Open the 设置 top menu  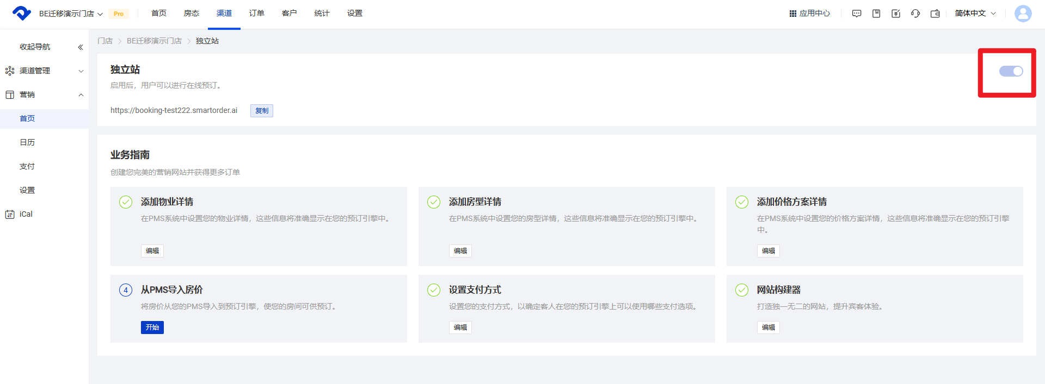pos(355,13)
